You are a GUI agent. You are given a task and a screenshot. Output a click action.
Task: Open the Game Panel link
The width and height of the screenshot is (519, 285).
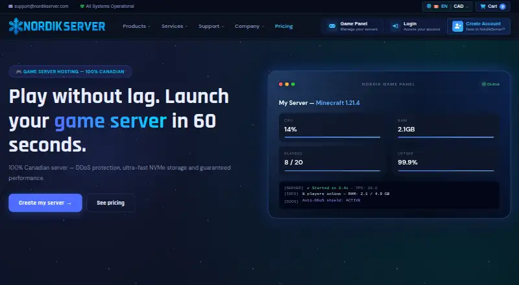click(x=353, y=27)
